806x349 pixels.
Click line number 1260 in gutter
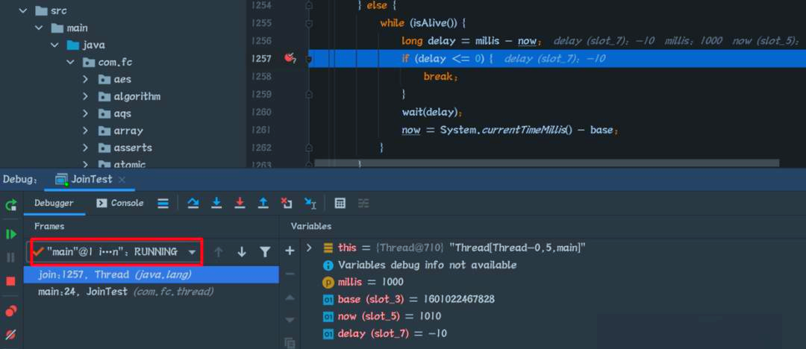tap(261, 112)
